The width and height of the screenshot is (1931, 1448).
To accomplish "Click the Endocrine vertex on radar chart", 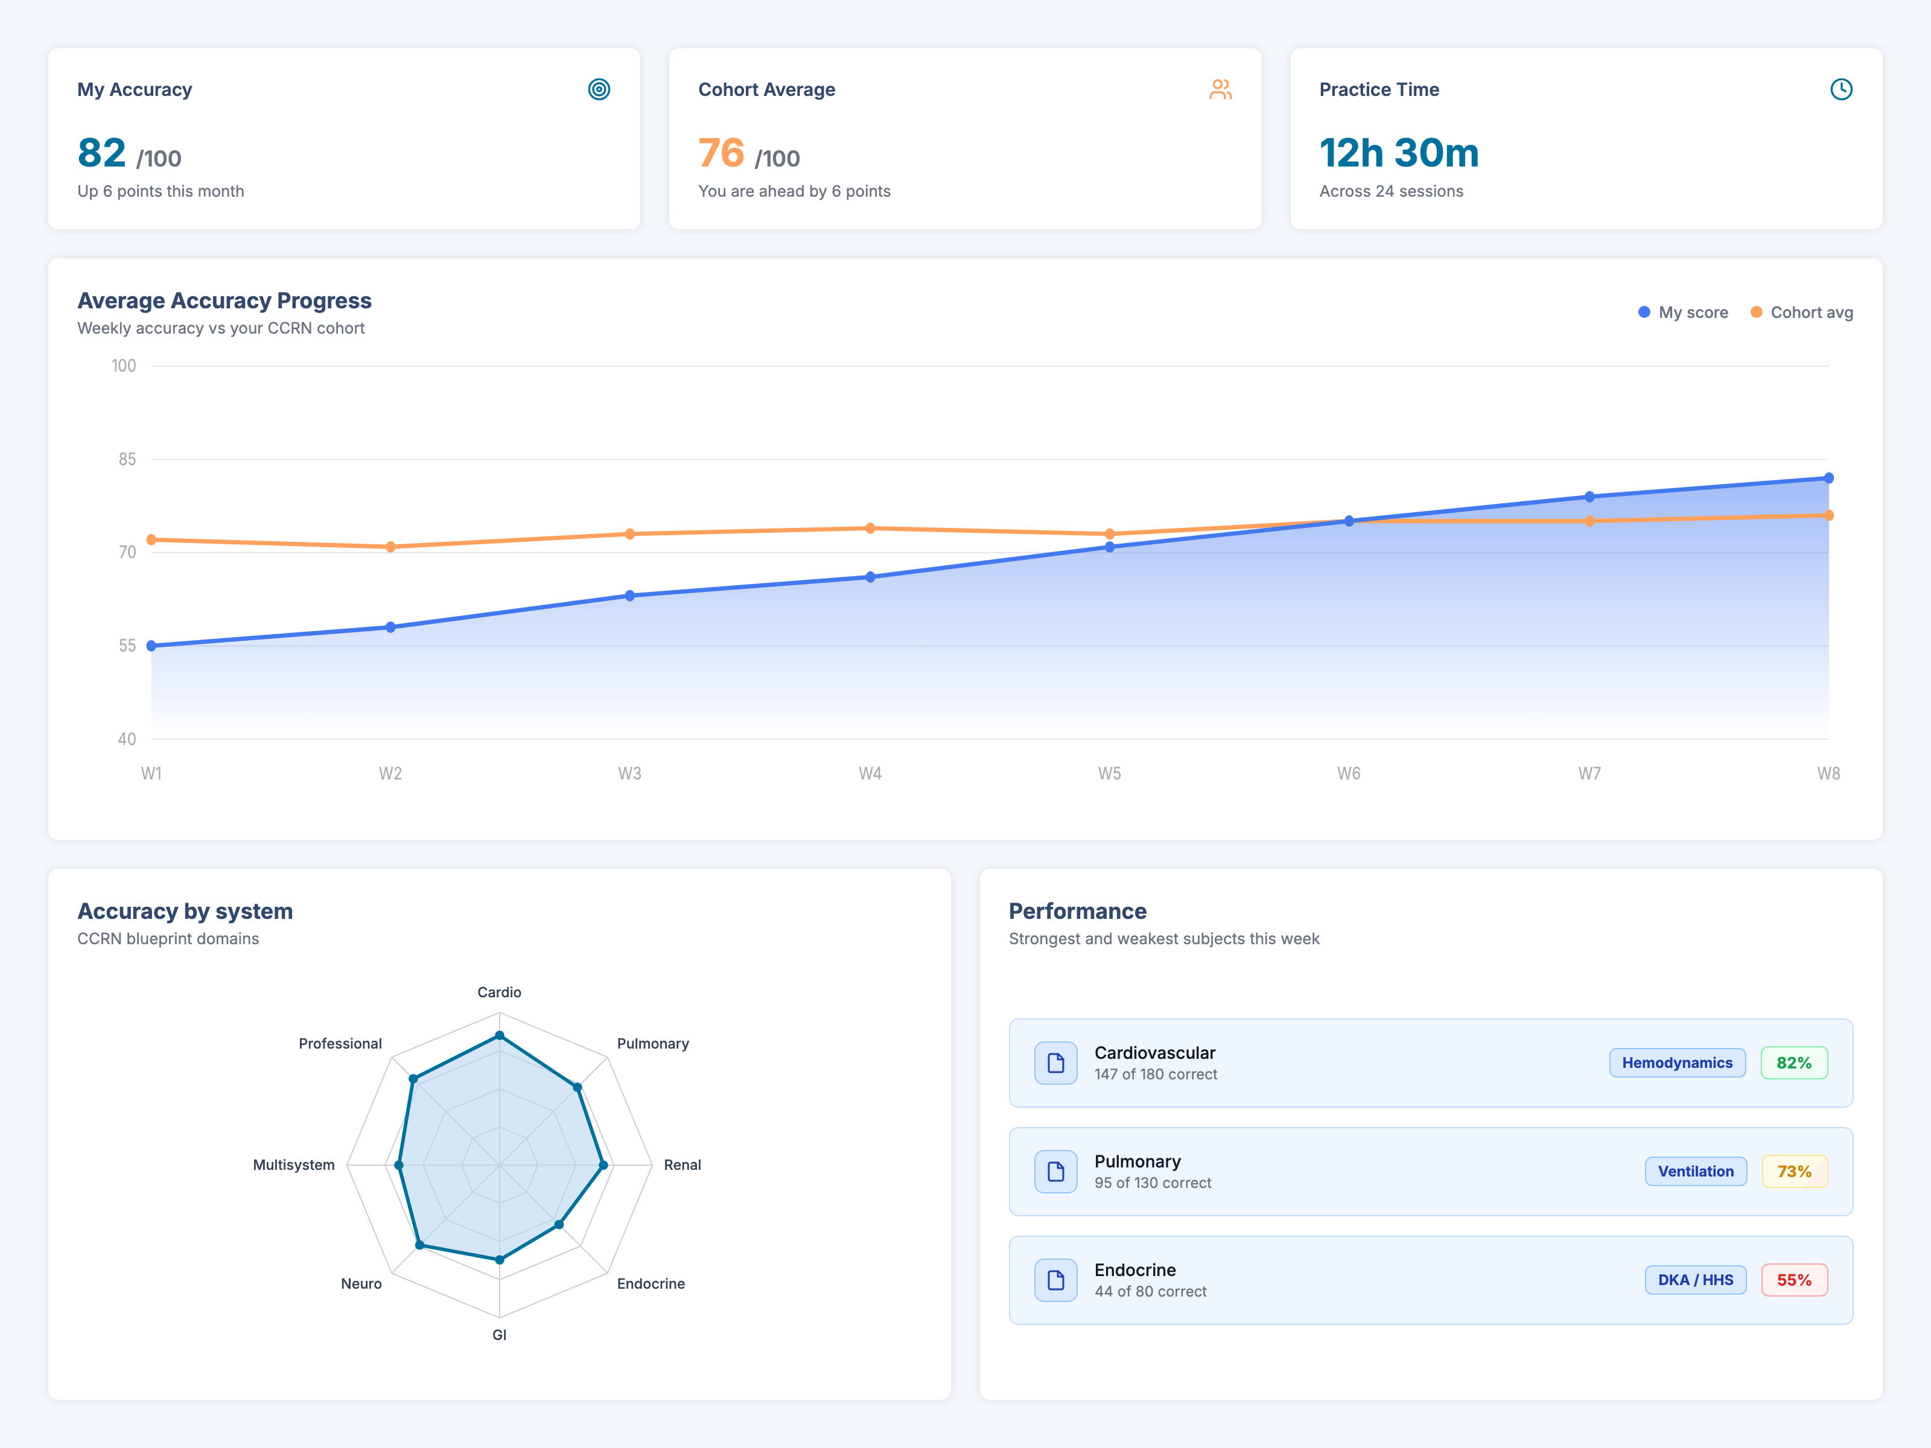I will (x=559, y=1225).
